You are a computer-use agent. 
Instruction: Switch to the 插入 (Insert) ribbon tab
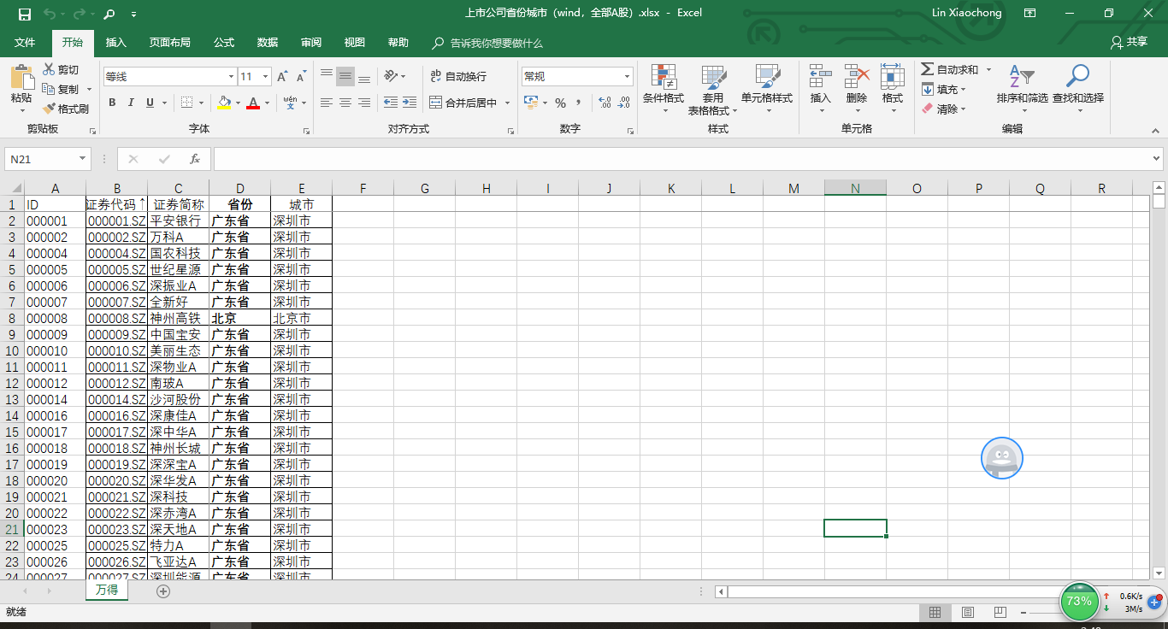click(115, 43)
